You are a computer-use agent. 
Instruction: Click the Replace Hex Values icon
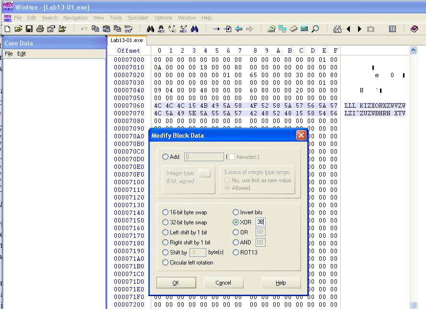pyautogui.click(x=183, y=29)
